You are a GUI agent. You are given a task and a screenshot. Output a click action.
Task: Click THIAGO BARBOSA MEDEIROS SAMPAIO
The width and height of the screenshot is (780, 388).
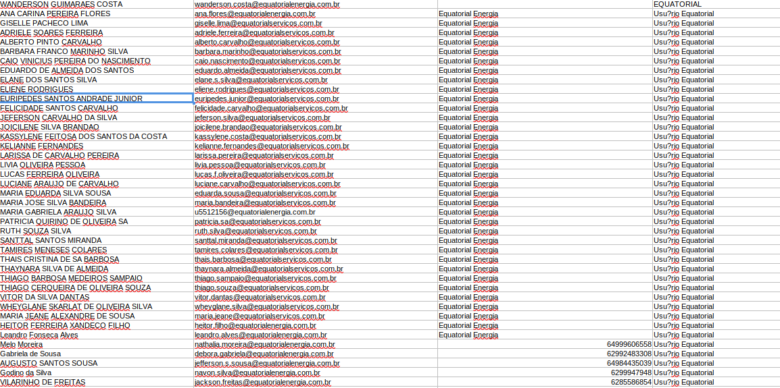point(71,278)
